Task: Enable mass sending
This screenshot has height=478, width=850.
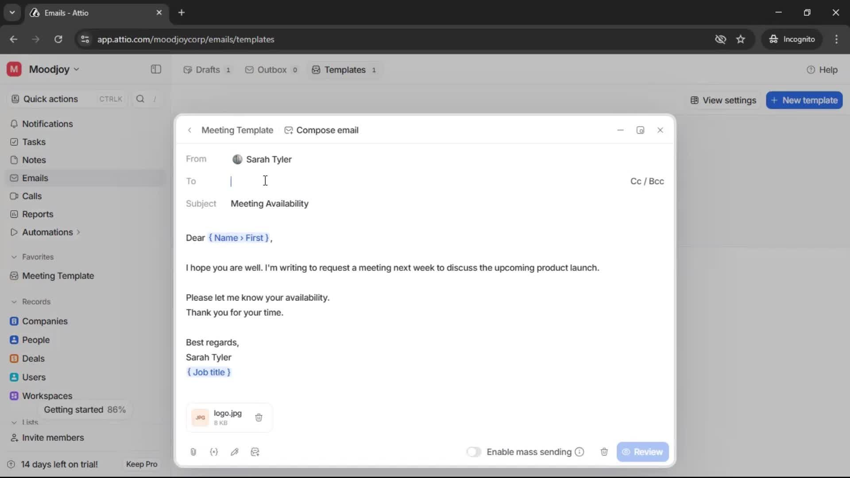Action: 474,452
